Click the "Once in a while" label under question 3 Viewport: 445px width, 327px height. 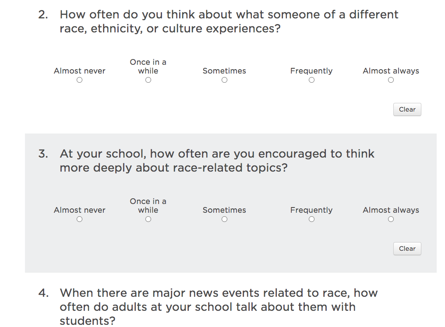click(x=148, y=205)
